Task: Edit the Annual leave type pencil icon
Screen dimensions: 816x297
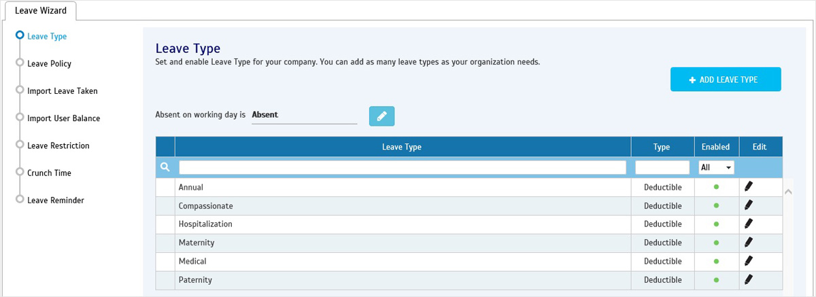Action: click(x=749, y=187)
